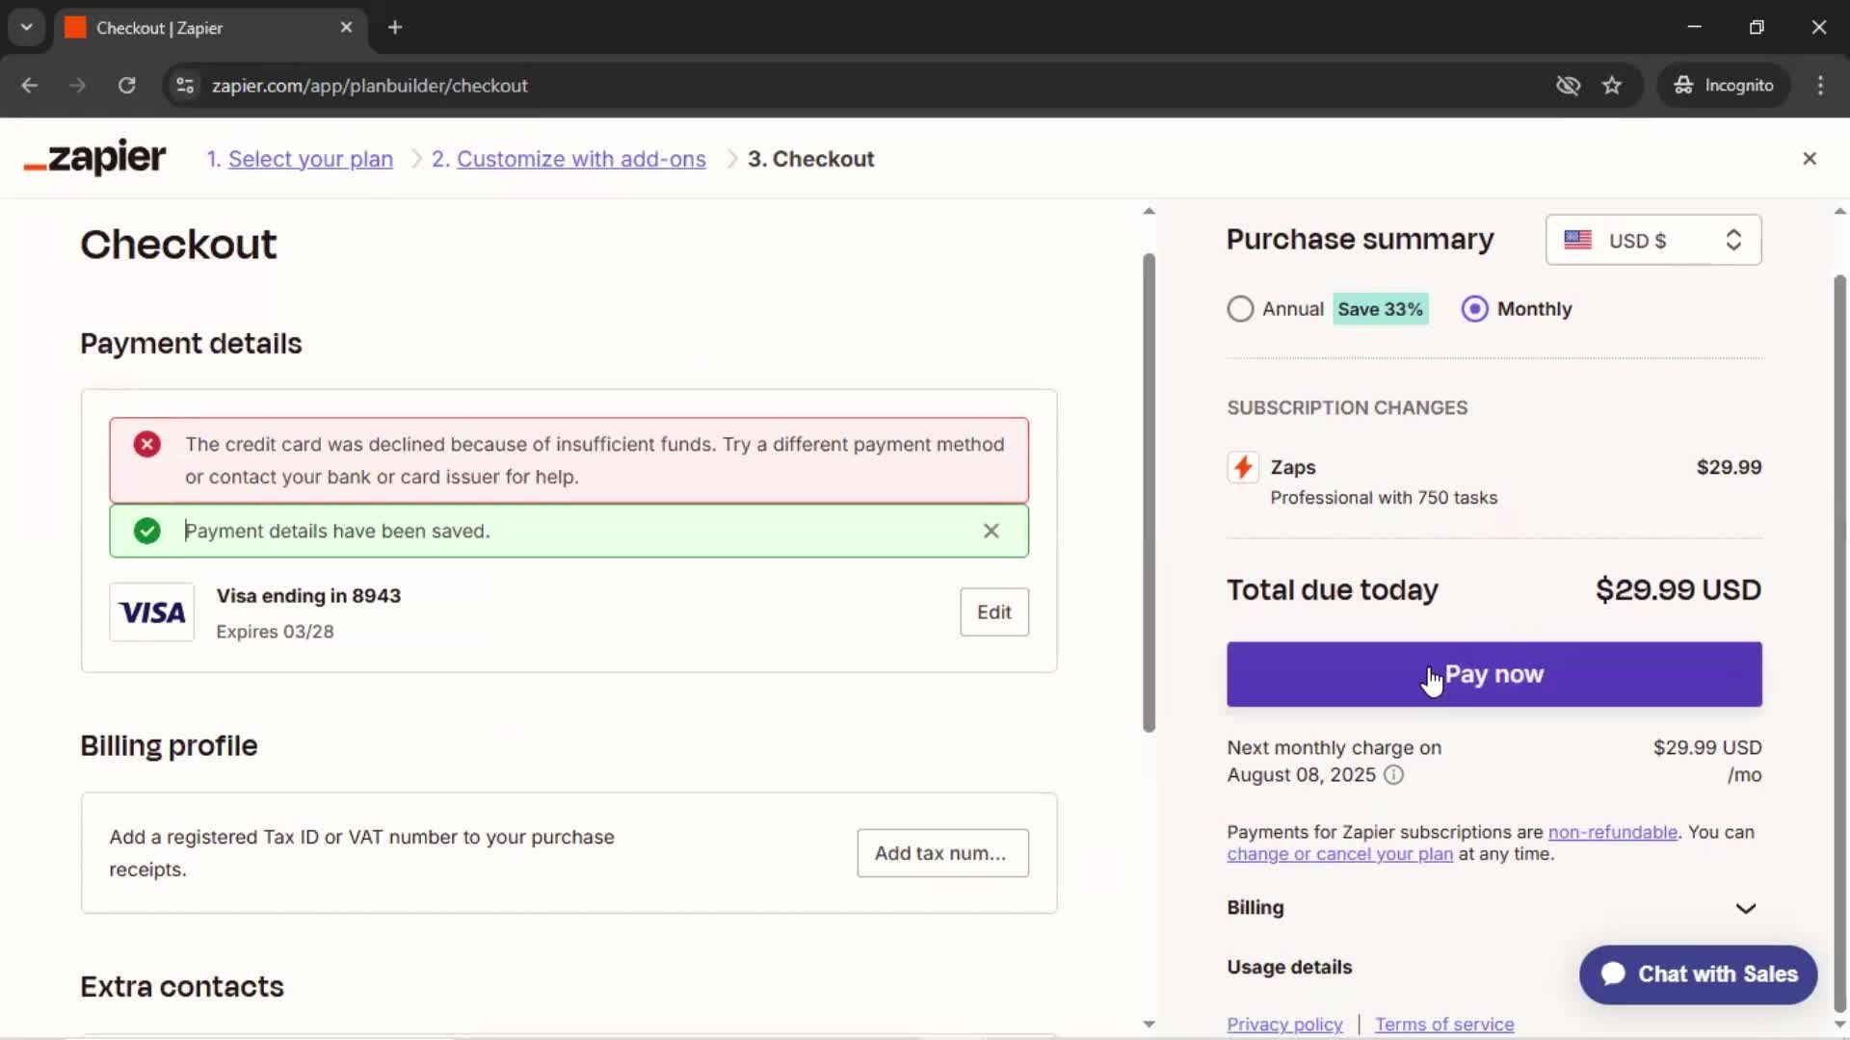Image resolution: width=1850 pixels, height=1040 pixels.
Task: Click the Pay now button
Action: pyautogui.click(x=1493, y=674)
